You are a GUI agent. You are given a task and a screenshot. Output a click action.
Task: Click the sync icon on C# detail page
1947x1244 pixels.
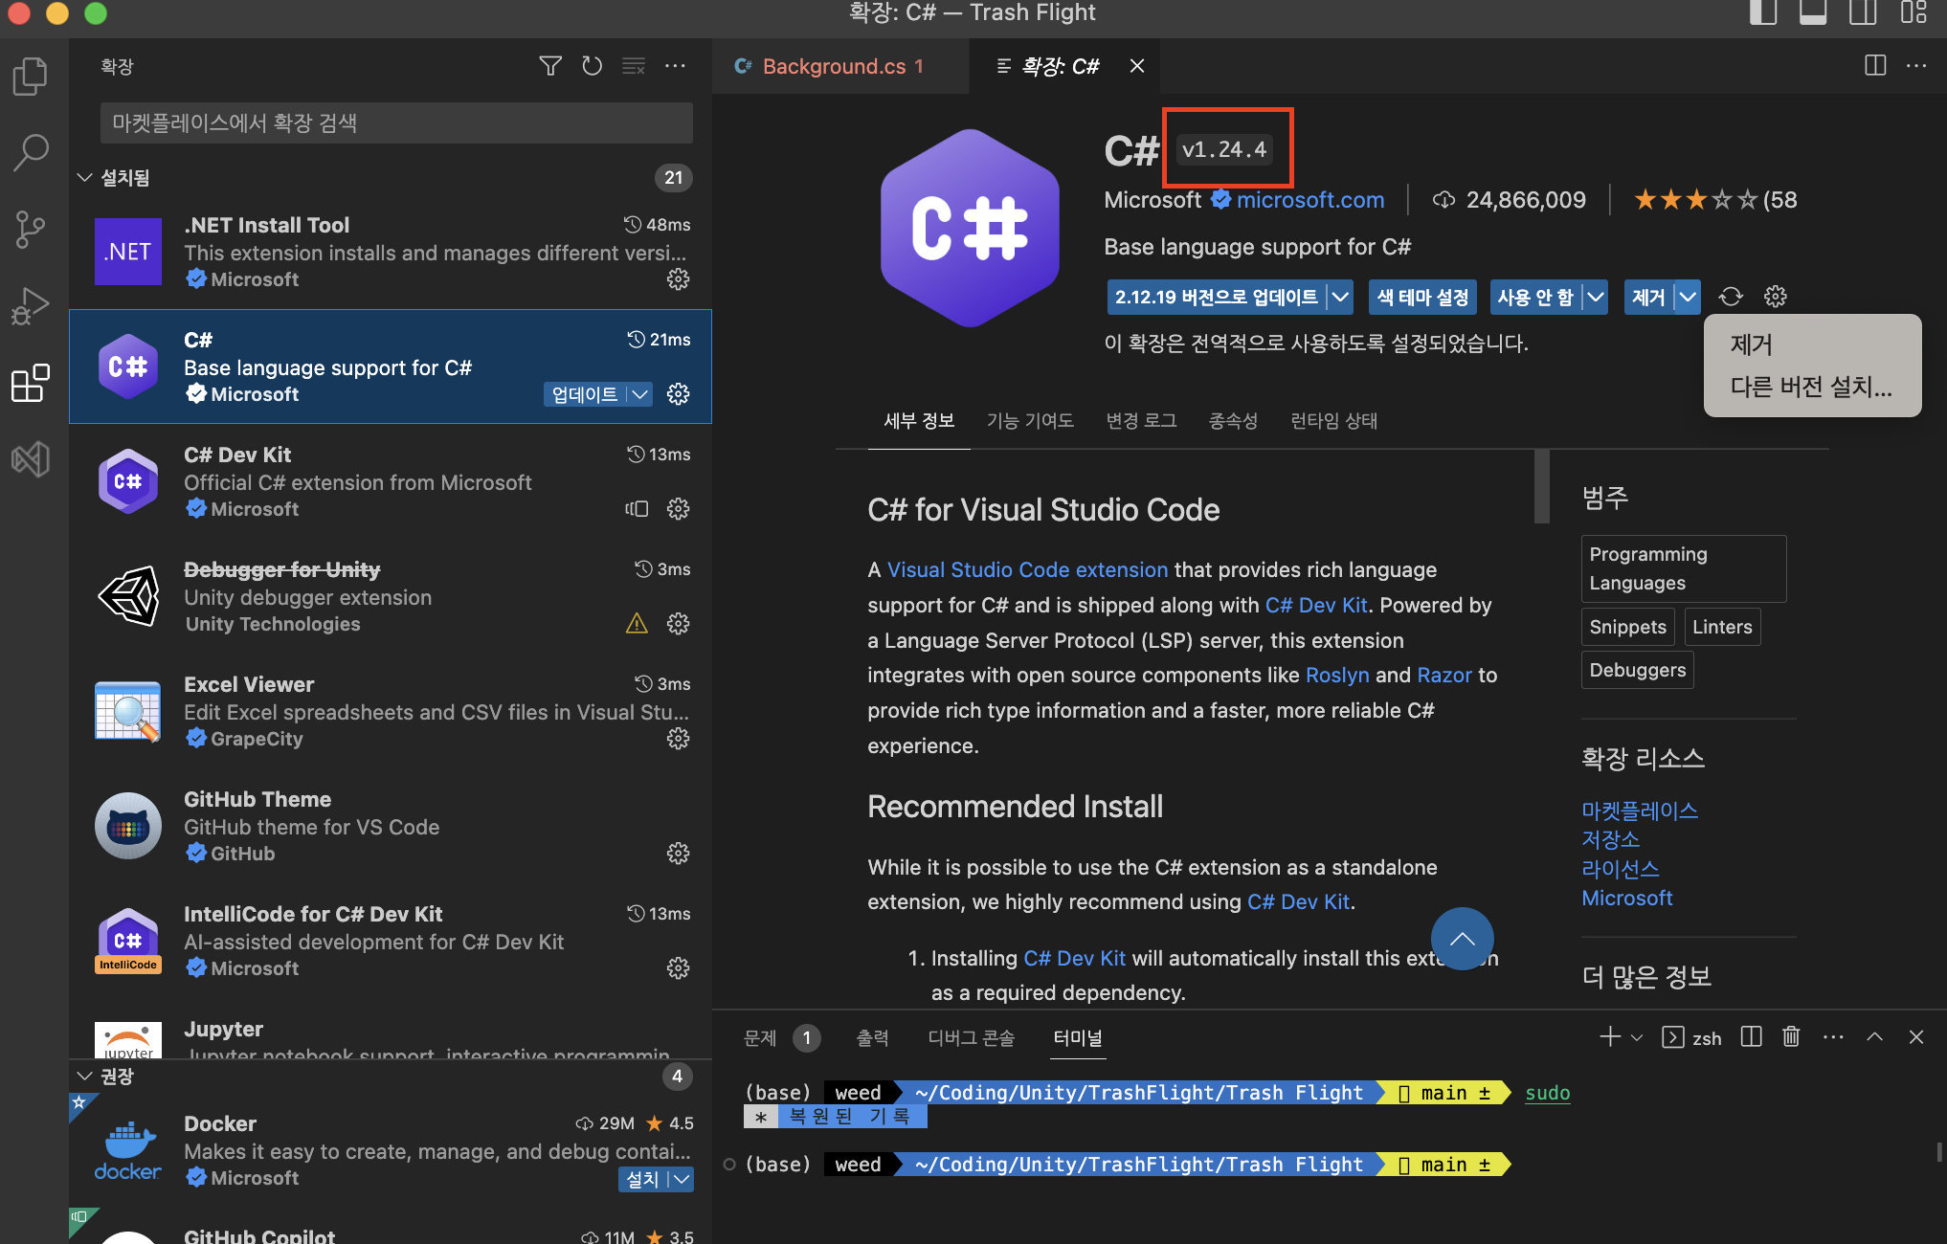click(1731, 297)
